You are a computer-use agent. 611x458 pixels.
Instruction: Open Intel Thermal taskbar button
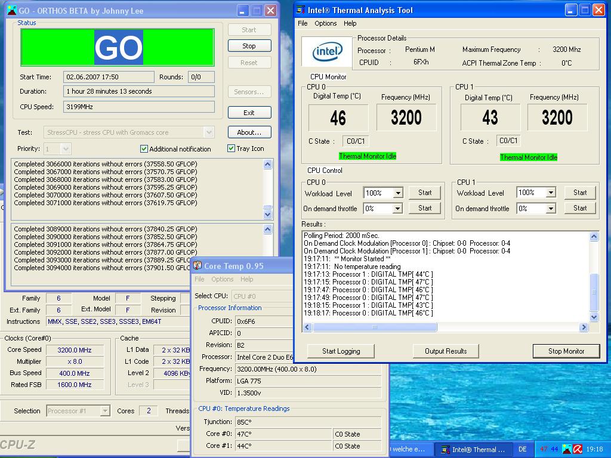pyautogui.click(x=473, y=450)
